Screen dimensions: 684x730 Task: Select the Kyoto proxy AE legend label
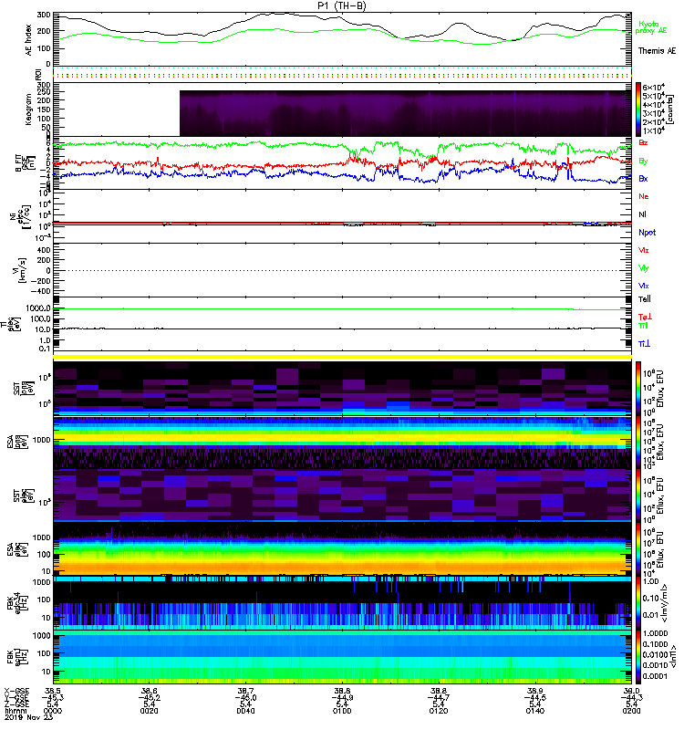point(651,27)
